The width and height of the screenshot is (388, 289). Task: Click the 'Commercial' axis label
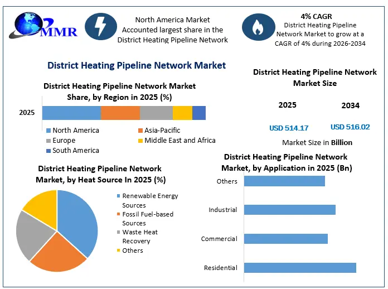coord(219,239)
